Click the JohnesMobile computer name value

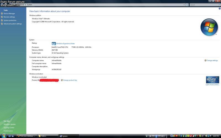click(56, 60)
